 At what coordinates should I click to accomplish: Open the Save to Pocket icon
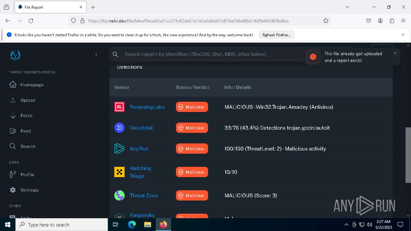point(369,21)
